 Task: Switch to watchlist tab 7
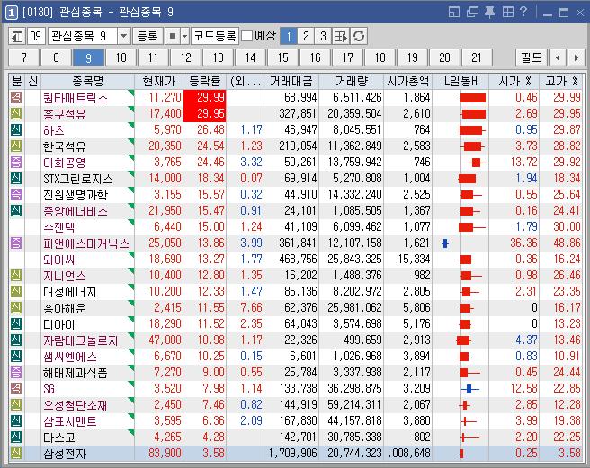coord(23,57)
